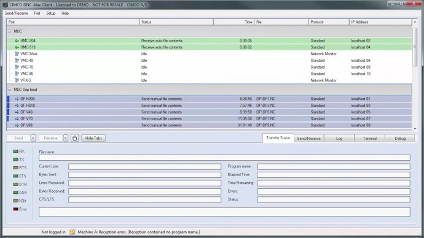Click the CIMCO app icon in title bar

pos(5,4)
